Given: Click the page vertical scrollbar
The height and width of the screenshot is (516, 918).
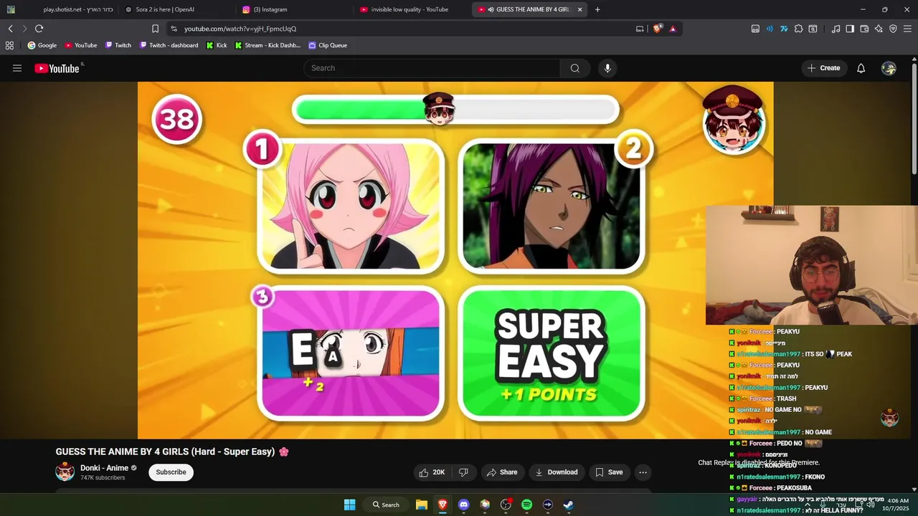Looking at the screenshot, I should click(x=914, y=118).
